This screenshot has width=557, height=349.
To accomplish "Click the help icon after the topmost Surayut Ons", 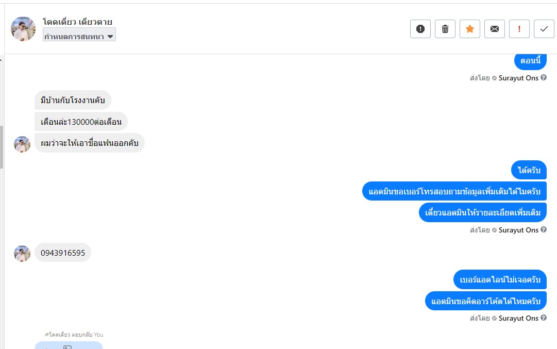I will coord(544,78).
